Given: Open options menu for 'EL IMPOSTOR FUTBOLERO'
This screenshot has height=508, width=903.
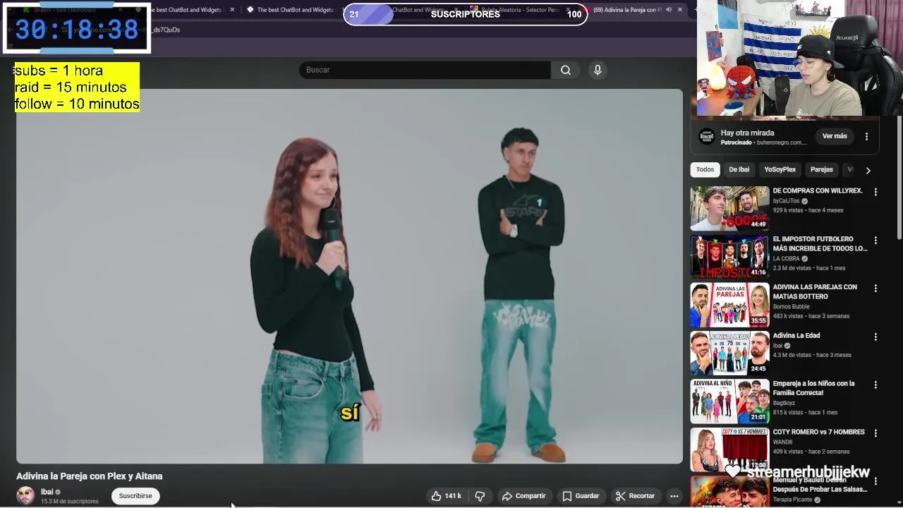Looking at the screenshot, I should pos(875,241).
